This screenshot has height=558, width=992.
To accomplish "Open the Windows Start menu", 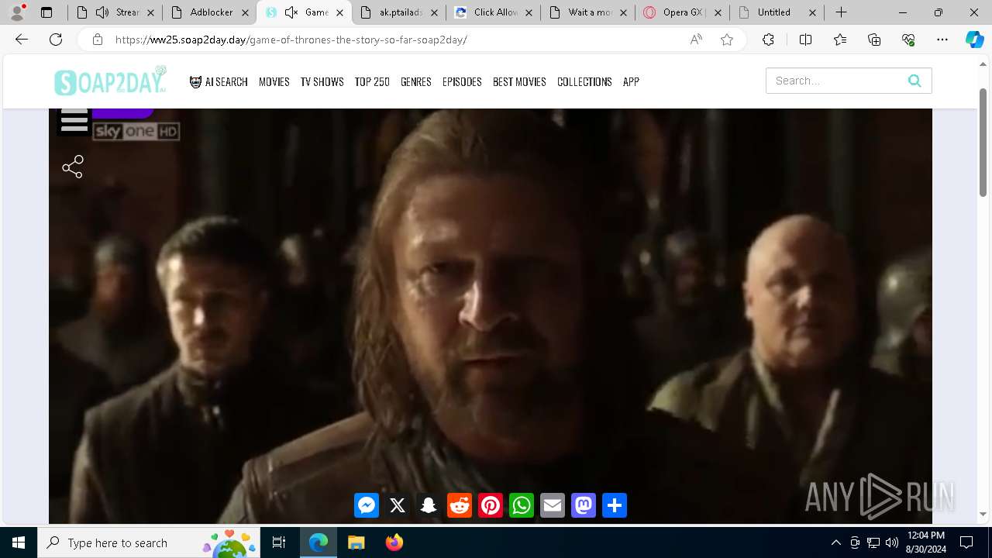I will click(19, 542).
